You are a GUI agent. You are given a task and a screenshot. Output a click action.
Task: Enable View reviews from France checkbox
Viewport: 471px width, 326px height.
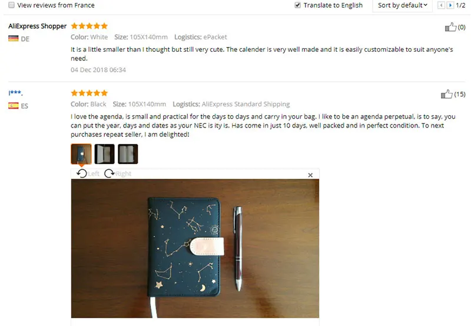point(11,5)
